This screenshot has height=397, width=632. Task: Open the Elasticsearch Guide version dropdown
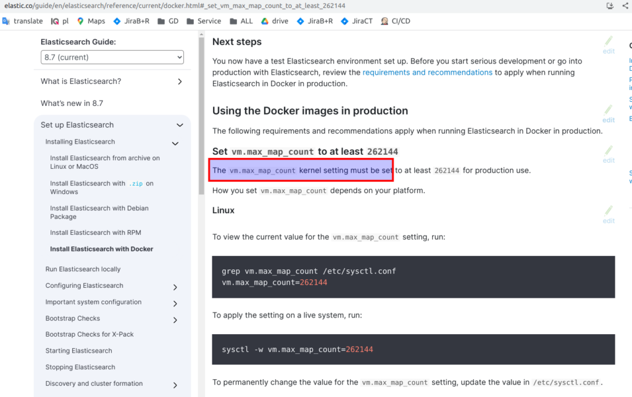112,57
